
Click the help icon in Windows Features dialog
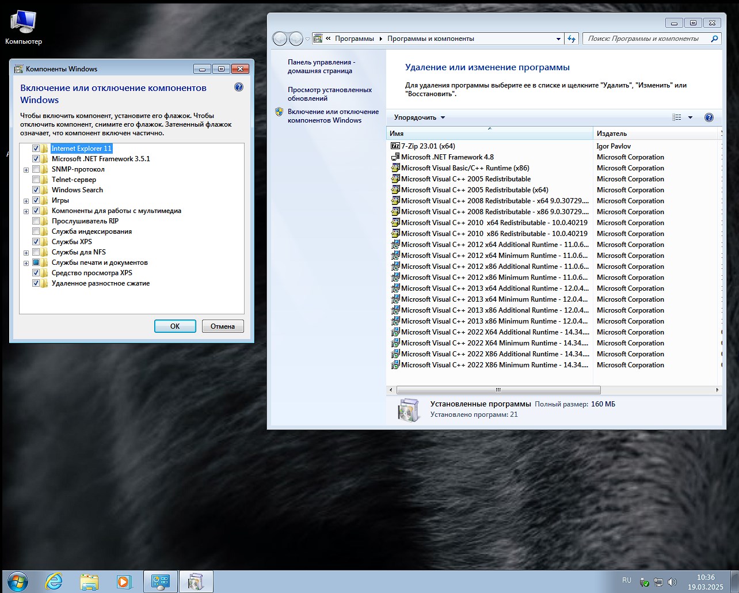click(239, 88)
